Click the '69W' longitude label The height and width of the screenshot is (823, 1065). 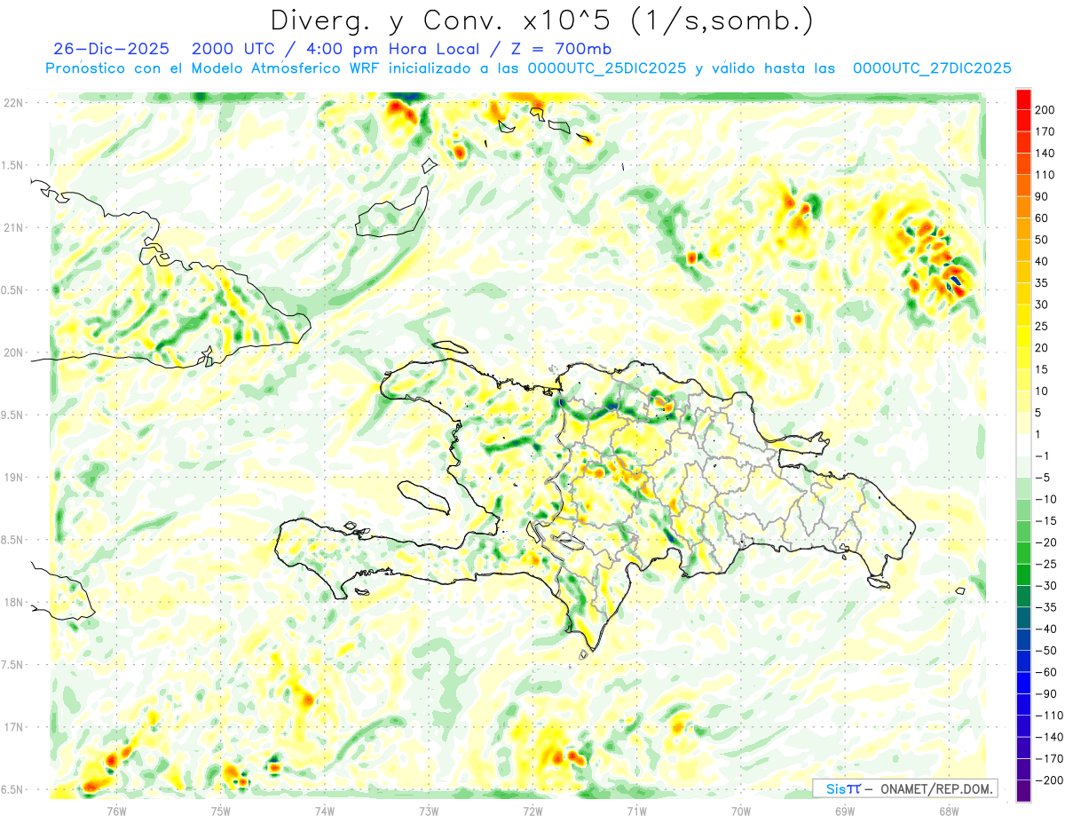point(845,811)
